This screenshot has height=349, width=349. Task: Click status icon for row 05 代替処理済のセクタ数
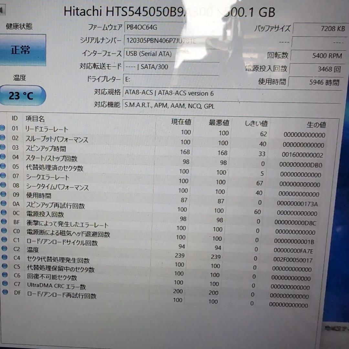pyautogui.click(x=3, y=166)
